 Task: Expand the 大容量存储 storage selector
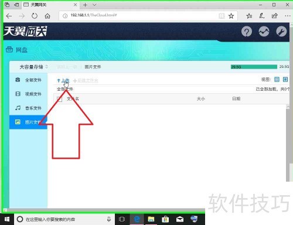33,67
